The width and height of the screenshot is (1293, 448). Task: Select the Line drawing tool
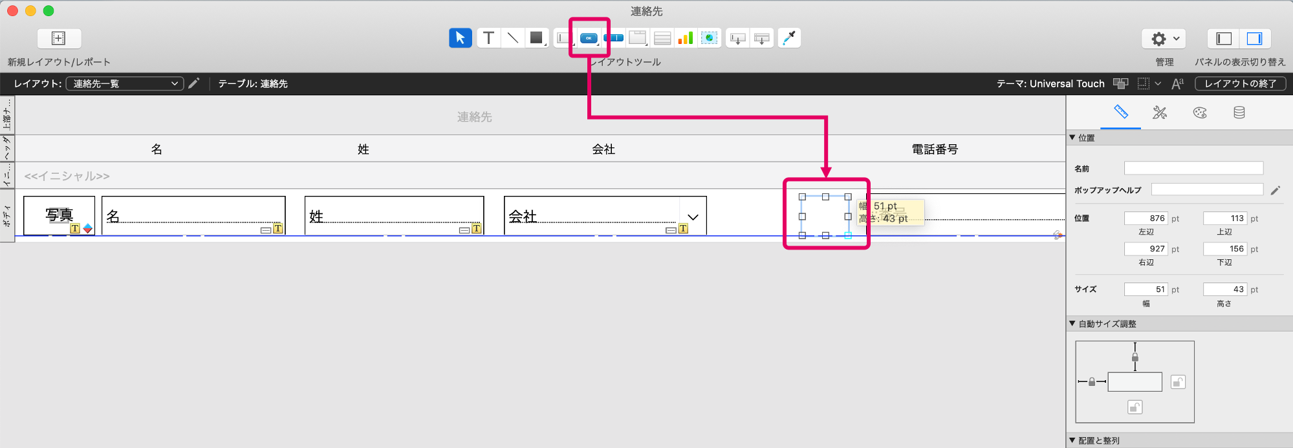pyautogui.click(x=513, y=38)
